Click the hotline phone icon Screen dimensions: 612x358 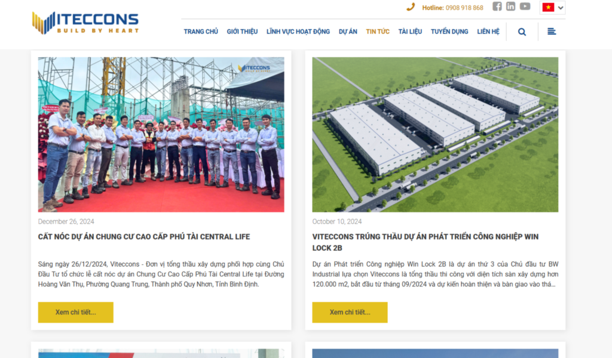click(410, 7)
